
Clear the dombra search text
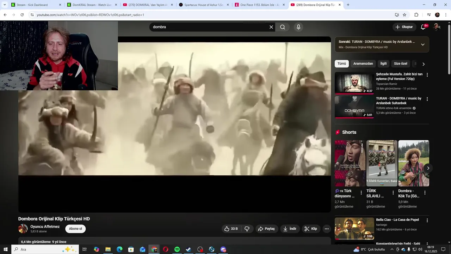pos(271,27)
